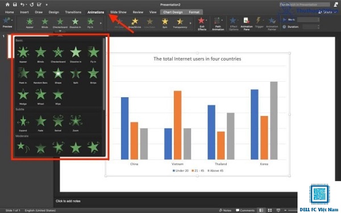Screen dimensions: 341x213
Task: Select Blinds effect in the ribbon gallery
Action: (45, 23)
